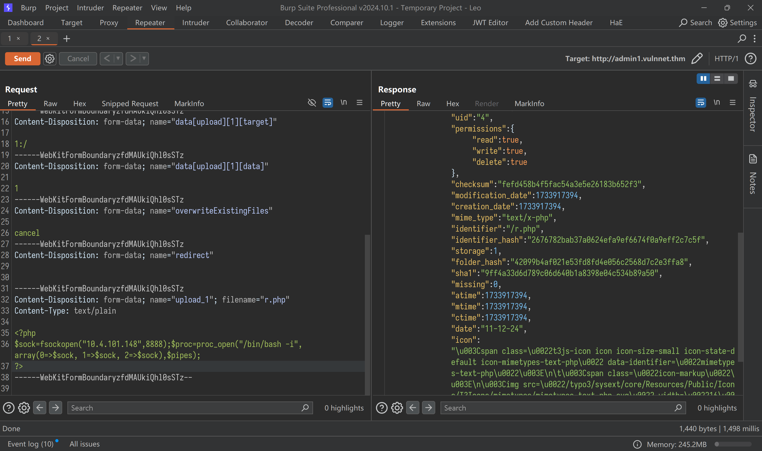Image resolution: width=762 pixels, height=451 pixels.
Task: Click memory usage slider bar
Action: (733, 444)
